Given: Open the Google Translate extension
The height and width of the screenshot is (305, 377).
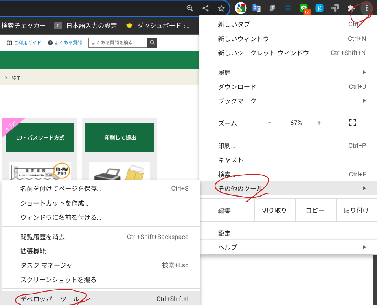Looking at the screenshot, I should point(256,8).
